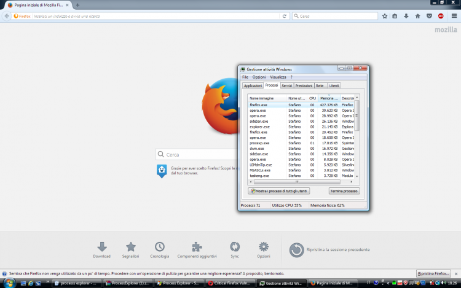Reload the page with the refresh icon
This screenshot has width=461, height=288.
pyautogui.click(x=285, y=16)
